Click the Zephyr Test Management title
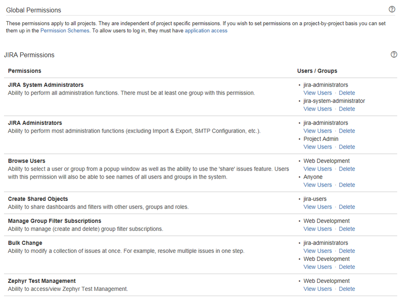The width and height of the screenshot is (400, 304). tap(42, 281)
